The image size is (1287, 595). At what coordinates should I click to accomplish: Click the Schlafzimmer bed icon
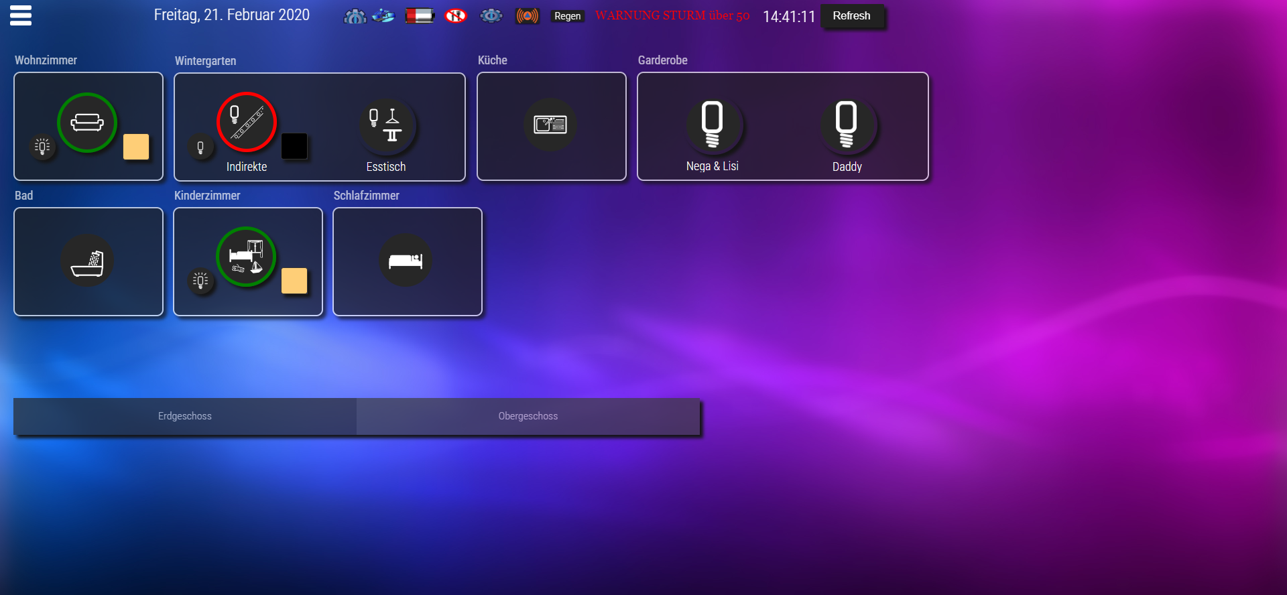point(406,260)
